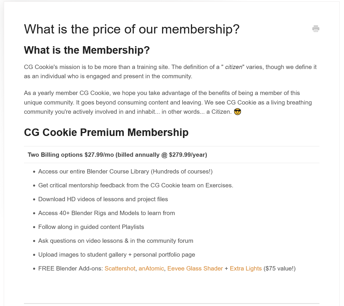Screen dimensions: 344x306
Task: Open the Extra Lights link
Action: coord(246,268)
